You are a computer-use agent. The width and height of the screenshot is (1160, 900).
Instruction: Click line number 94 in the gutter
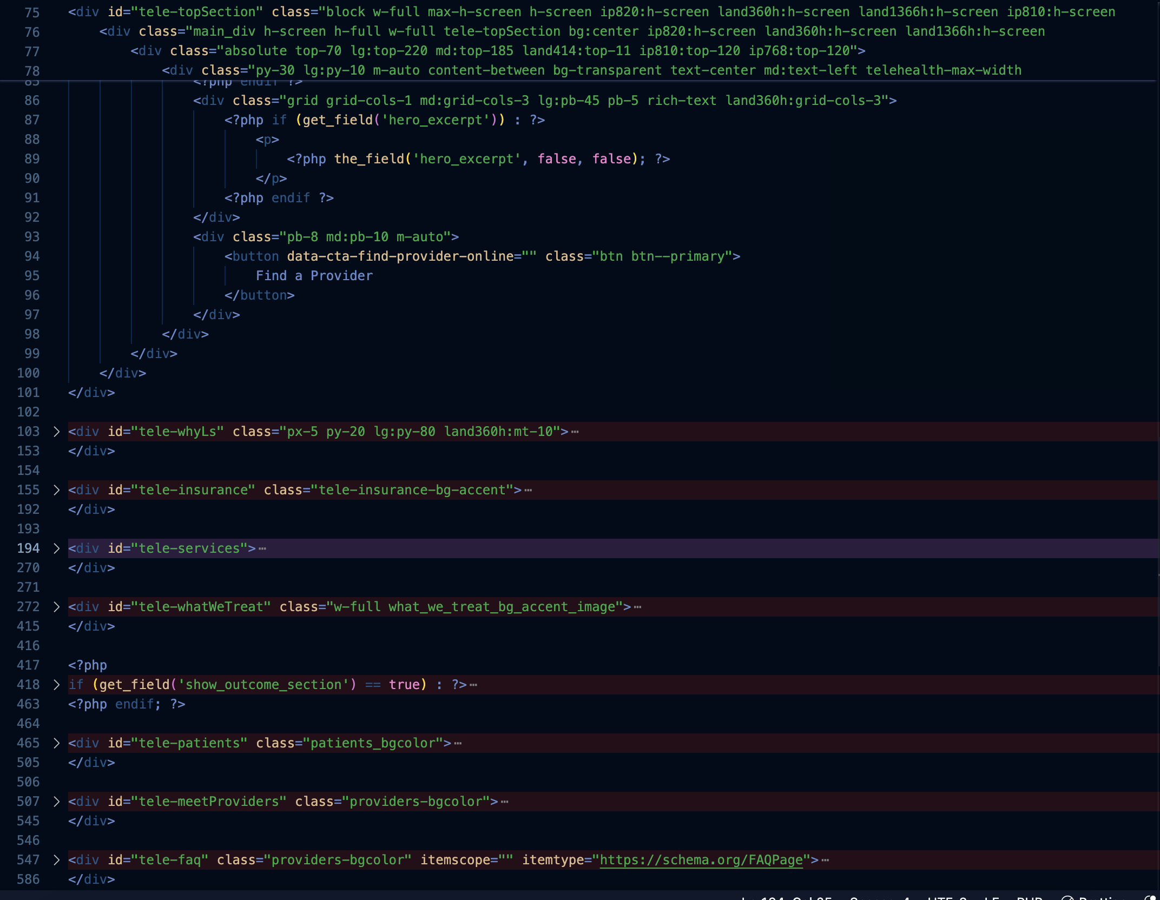tap(31, 256)
